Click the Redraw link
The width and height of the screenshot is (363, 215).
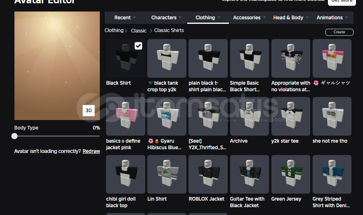click(x=91, y=151)
